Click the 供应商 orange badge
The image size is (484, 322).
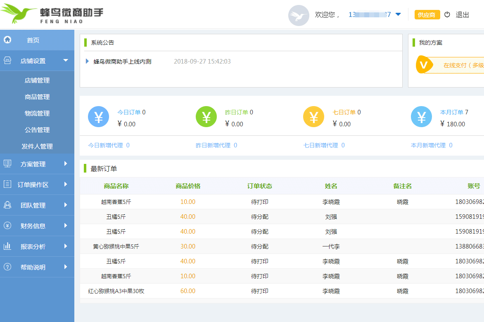click(427, 15)
